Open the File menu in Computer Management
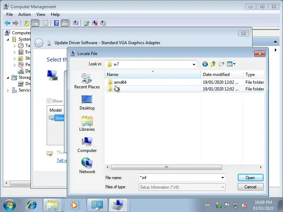Viewport: 283px width, 212px height. coord(10,14)
